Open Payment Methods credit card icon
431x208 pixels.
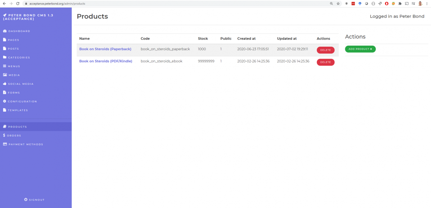point(5,144)
